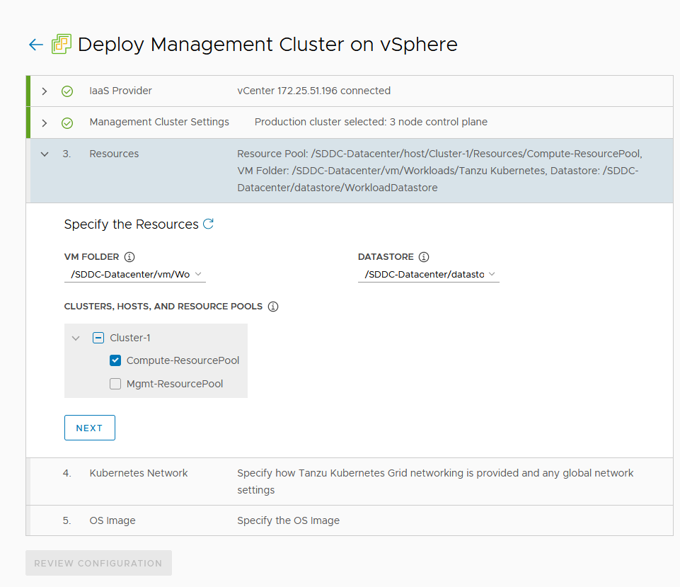The image size is (680, 587).
Task: Click 'CLUSTERS, HOSTS, AND RESOURCE POOLS' label
Action: coord(163,307)
